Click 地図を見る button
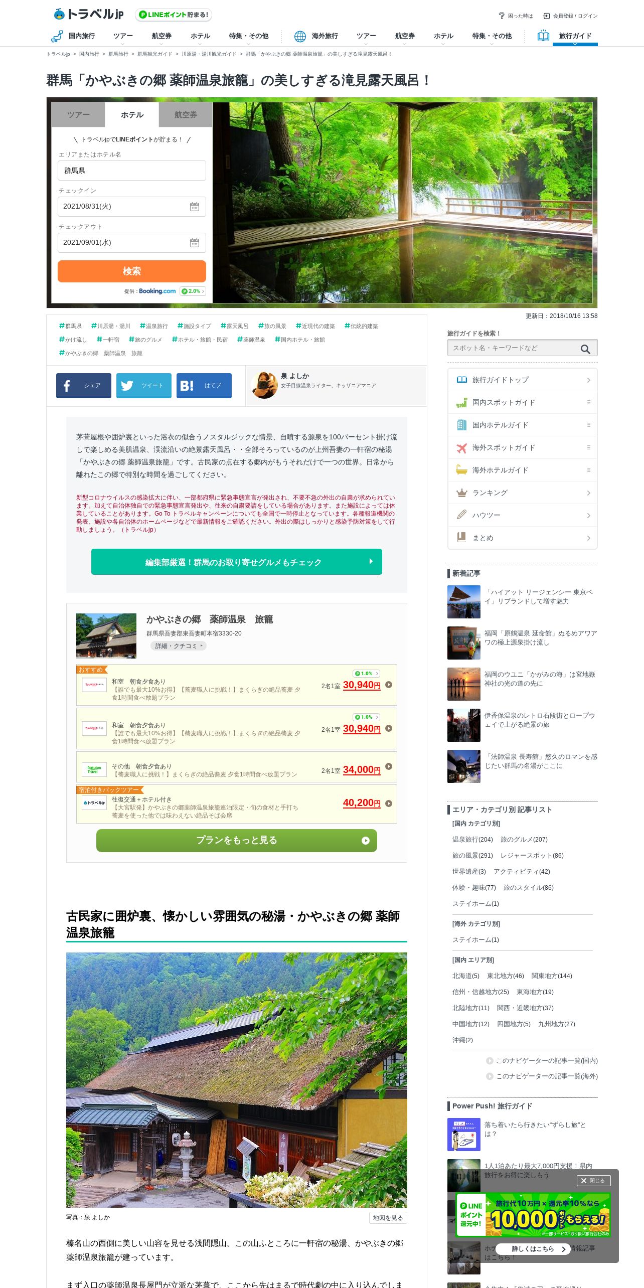Image resolution: width=644 pixels, height=1288 pixels. point(388,1218)
